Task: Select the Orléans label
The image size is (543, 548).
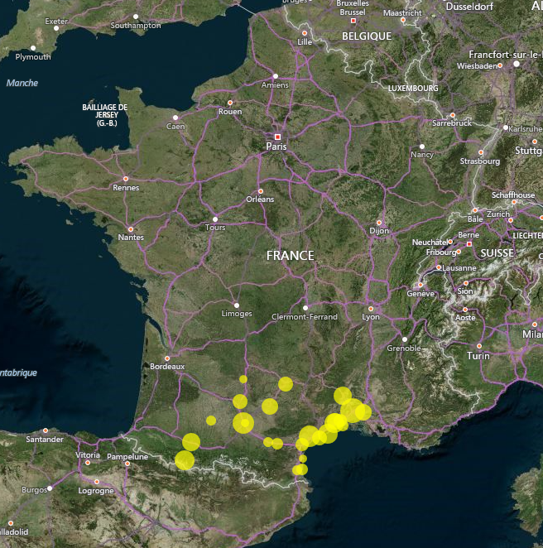Action: 260,199
